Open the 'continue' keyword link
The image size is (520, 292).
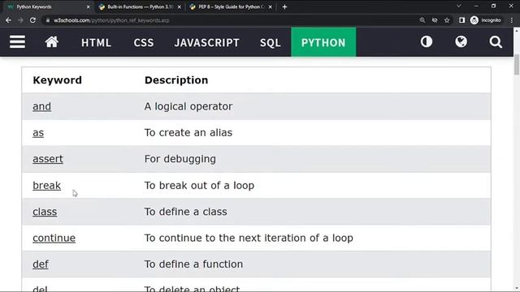(54, 238)
